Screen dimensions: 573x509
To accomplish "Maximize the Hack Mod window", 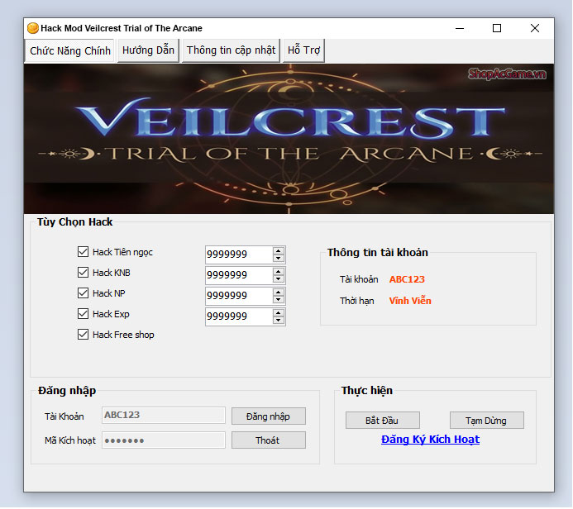I will [x=497, y=28].
